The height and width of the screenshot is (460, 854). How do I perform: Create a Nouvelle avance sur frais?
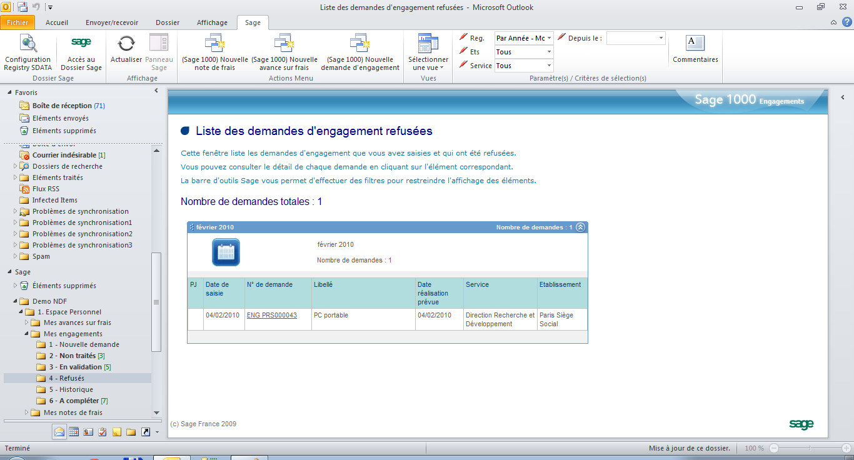click(x=284, y=52)
